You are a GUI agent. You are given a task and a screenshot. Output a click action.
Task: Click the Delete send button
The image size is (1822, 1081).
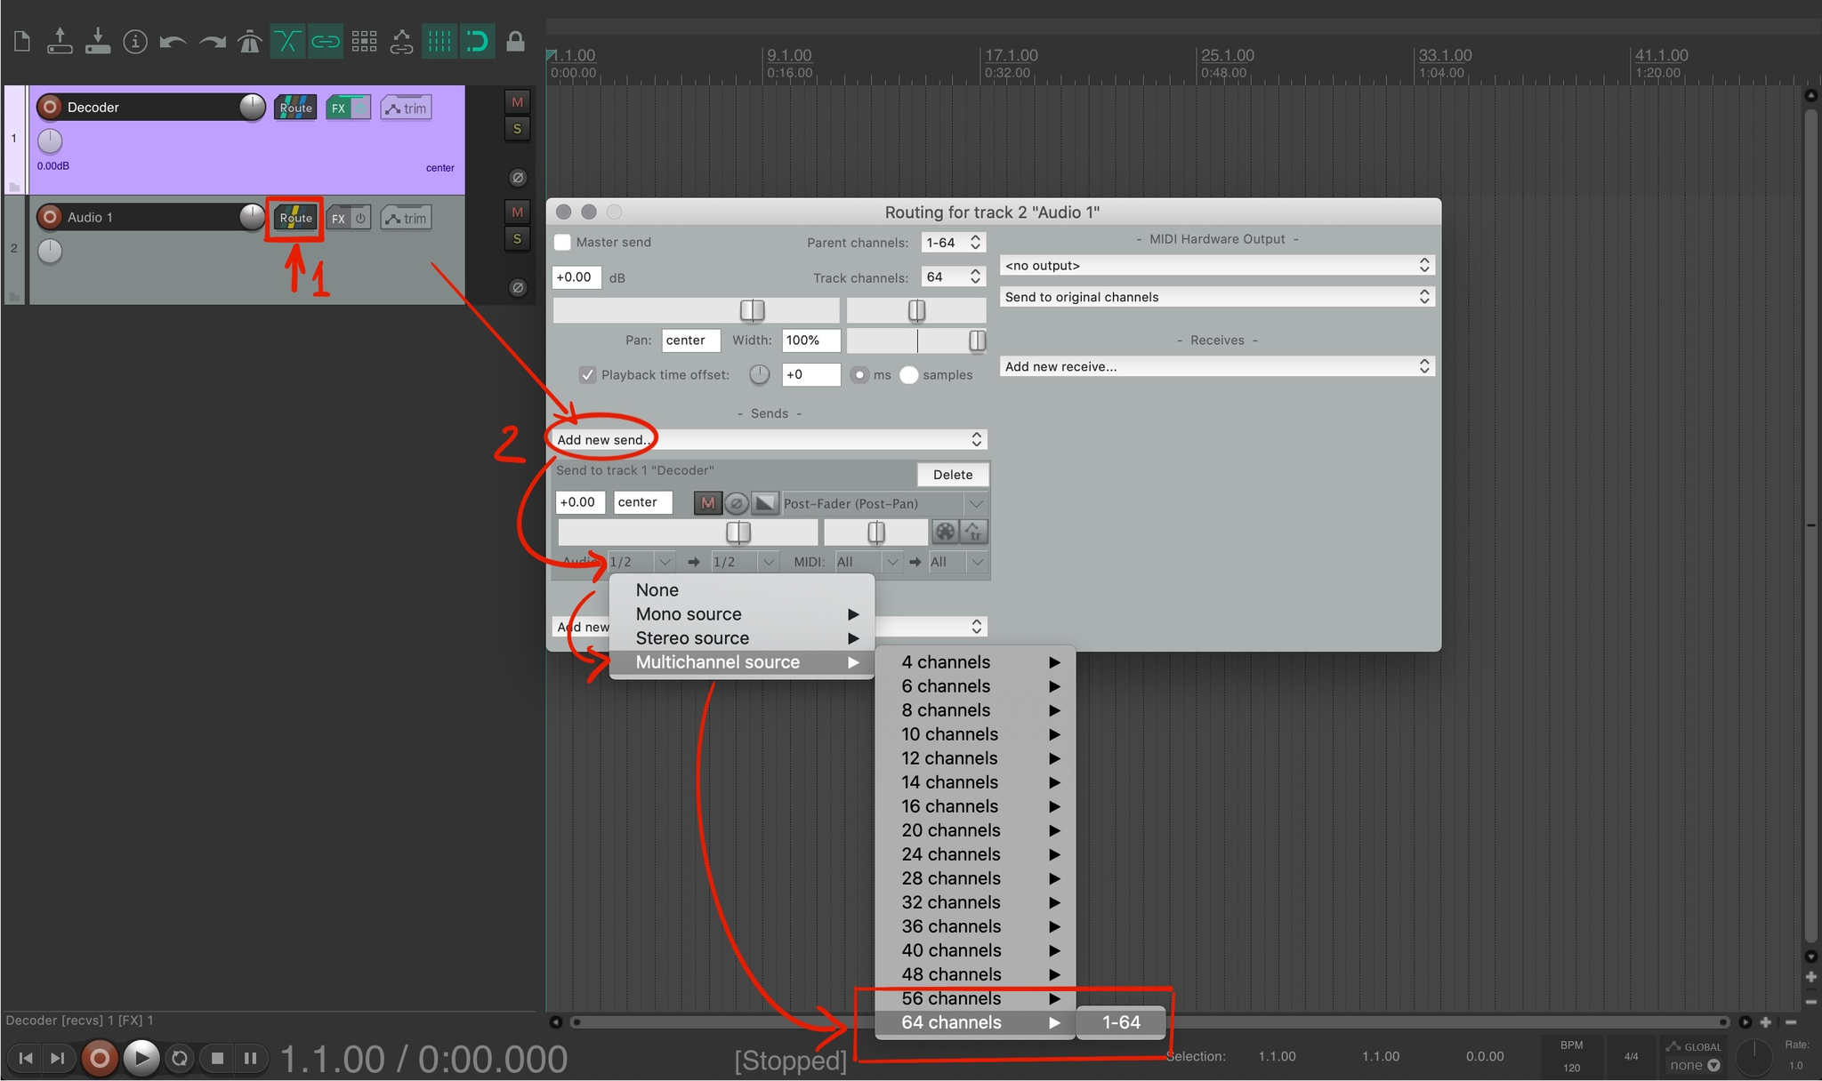[952, 475]
